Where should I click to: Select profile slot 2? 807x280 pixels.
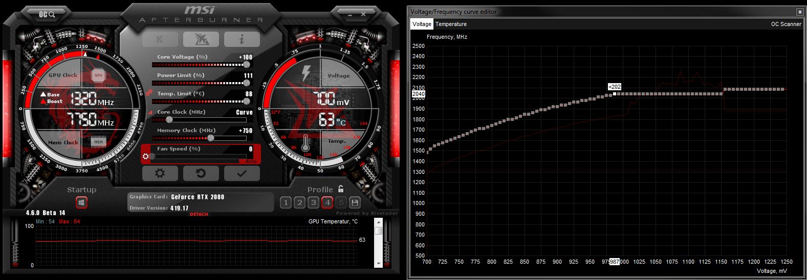(300, 202)
